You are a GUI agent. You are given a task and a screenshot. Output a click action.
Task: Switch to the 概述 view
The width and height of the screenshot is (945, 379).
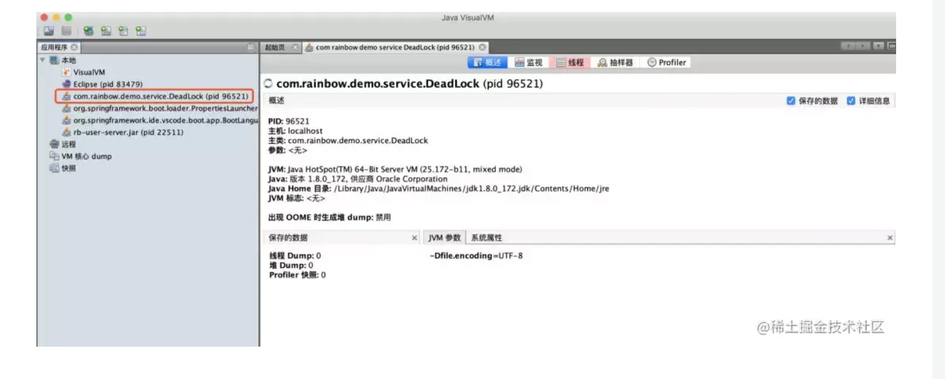pyautogui.click(x=487, y=62)
